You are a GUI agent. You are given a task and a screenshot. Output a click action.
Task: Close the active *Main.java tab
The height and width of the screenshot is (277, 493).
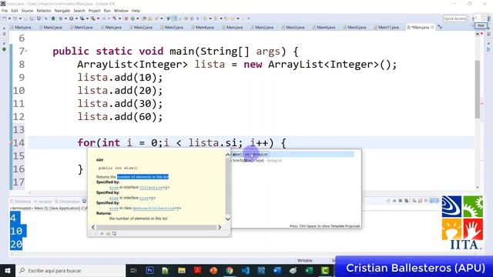click(432, 28)
